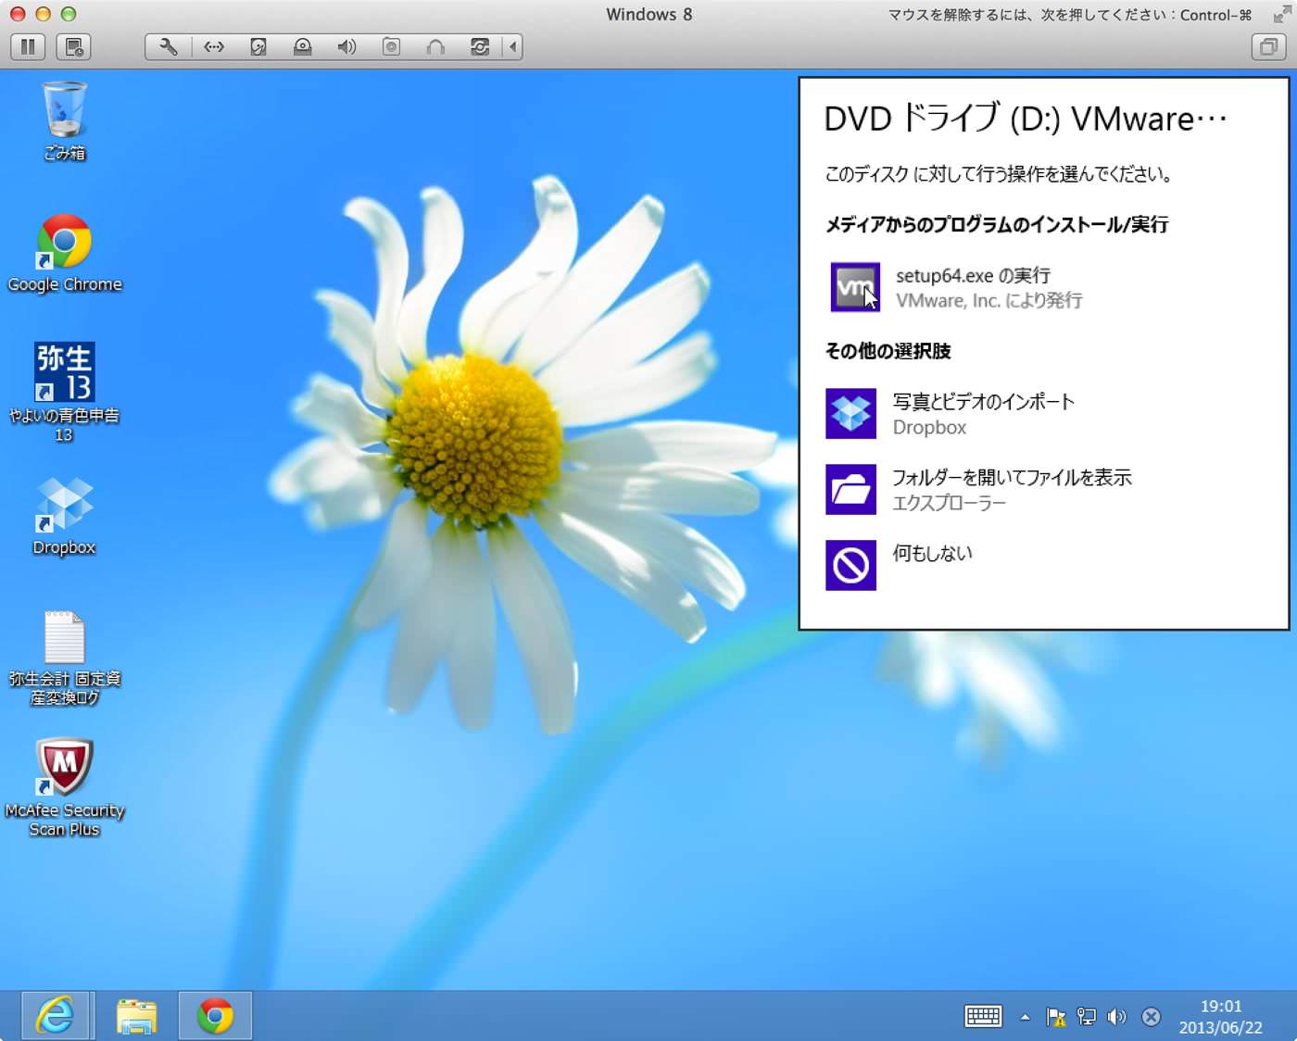Click the circled X tray icon
The image size is (1297, 1041).
point(1151,1017)
